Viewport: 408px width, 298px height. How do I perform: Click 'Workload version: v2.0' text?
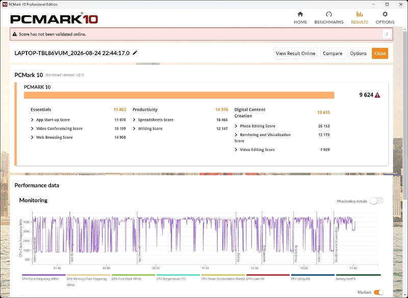65,75
